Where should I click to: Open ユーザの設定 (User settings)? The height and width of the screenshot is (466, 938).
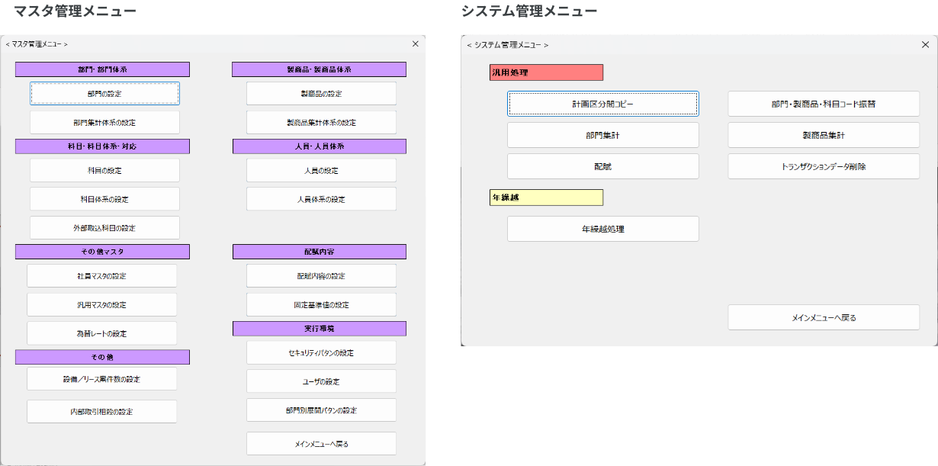(x=321, y=381)
